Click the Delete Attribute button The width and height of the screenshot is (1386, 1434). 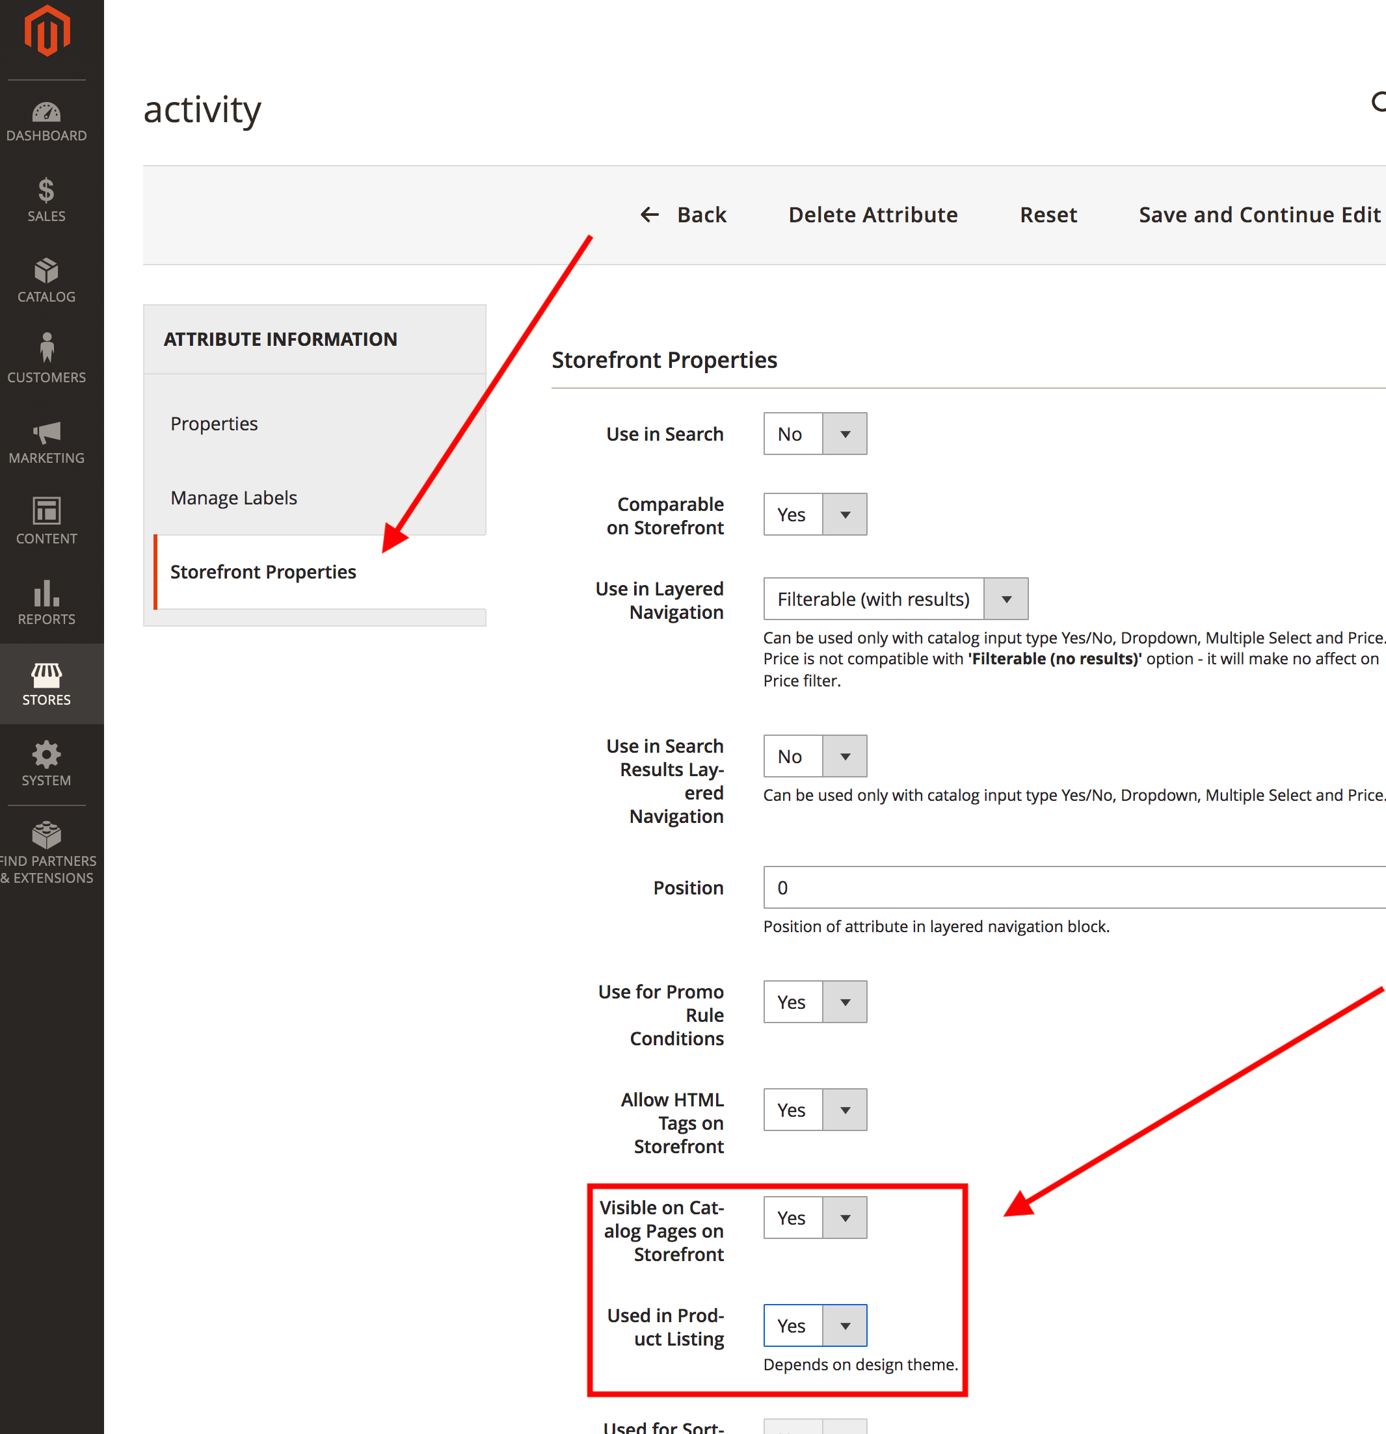(x=873, y=215)
